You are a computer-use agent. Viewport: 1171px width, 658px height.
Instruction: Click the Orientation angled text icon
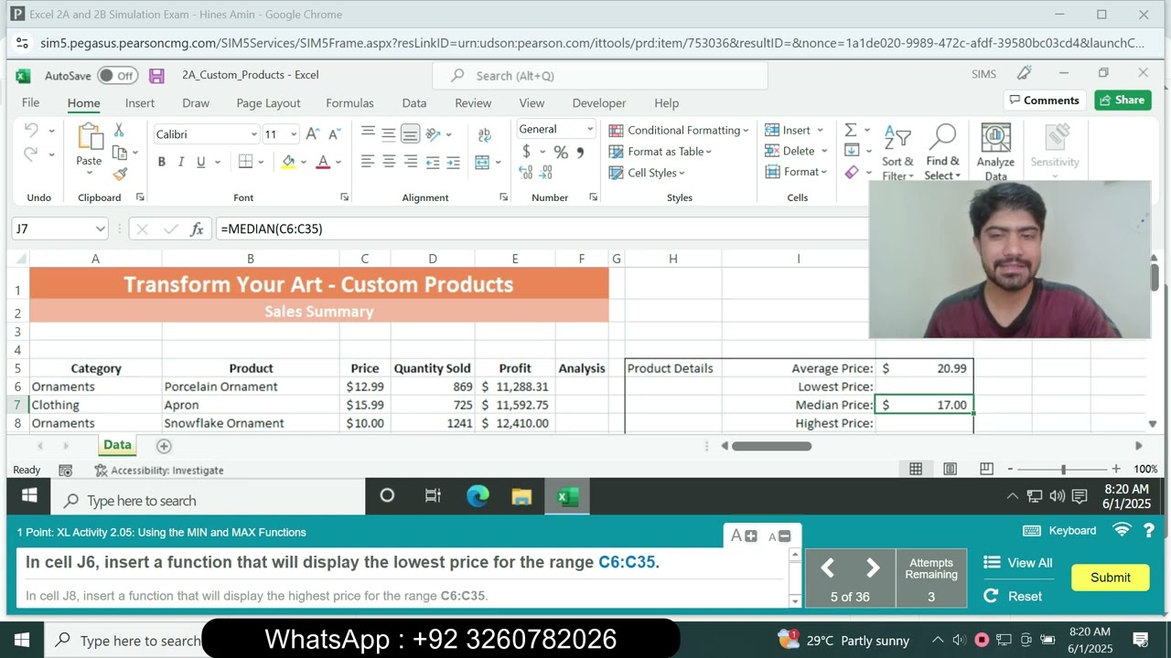[434, 134]
